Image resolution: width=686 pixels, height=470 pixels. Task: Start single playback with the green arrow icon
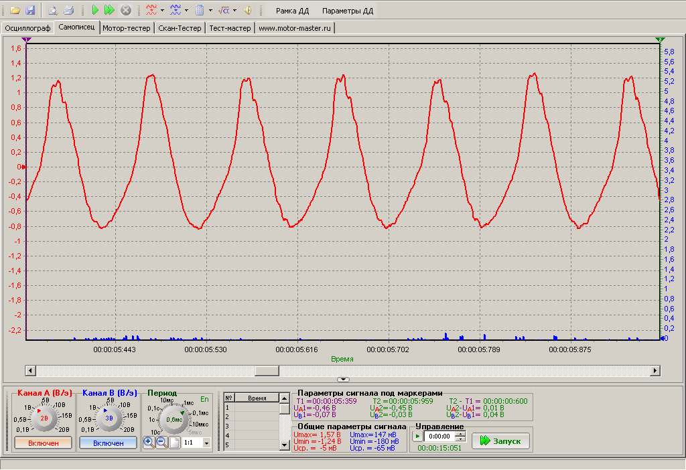click(x=95, y=10)
